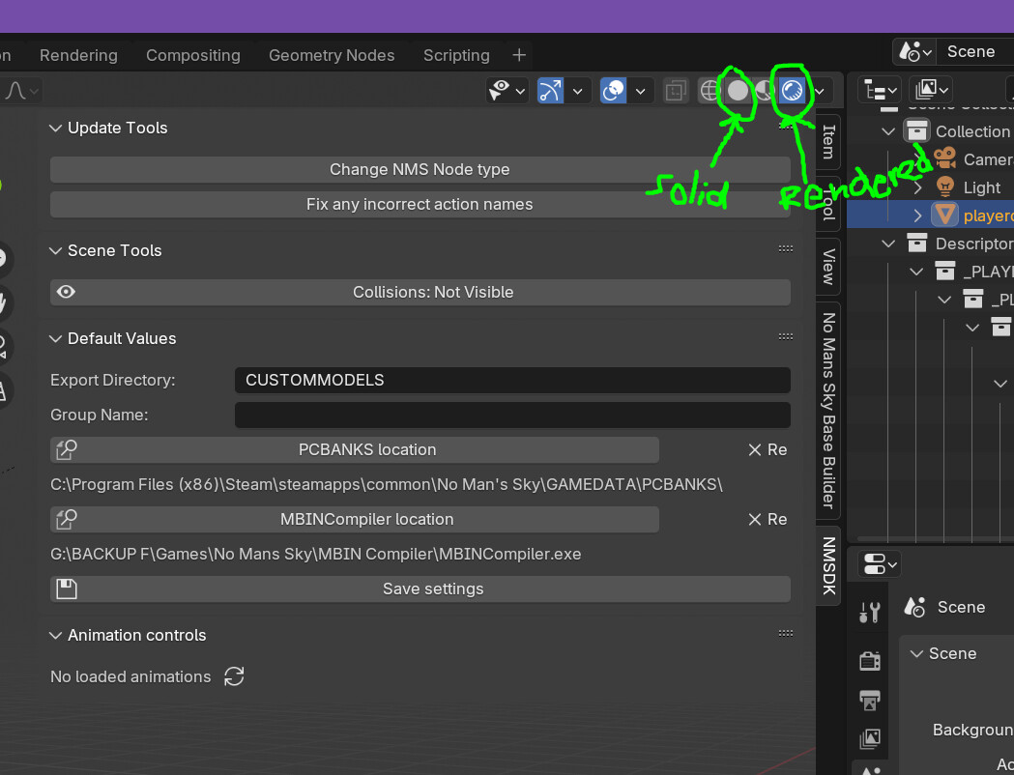
Task: Click the Scene properties tab icon
Action: [x=869, y=771]
